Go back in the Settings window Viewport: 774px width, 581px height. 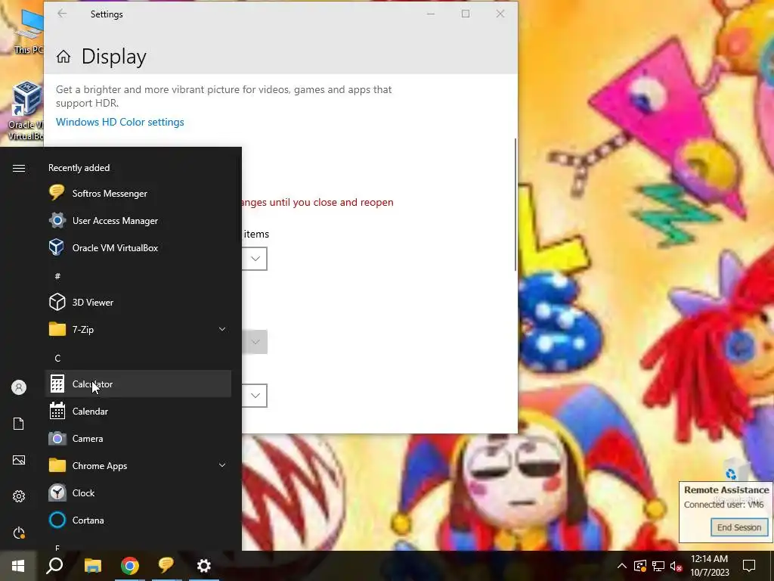pos(62,14)
